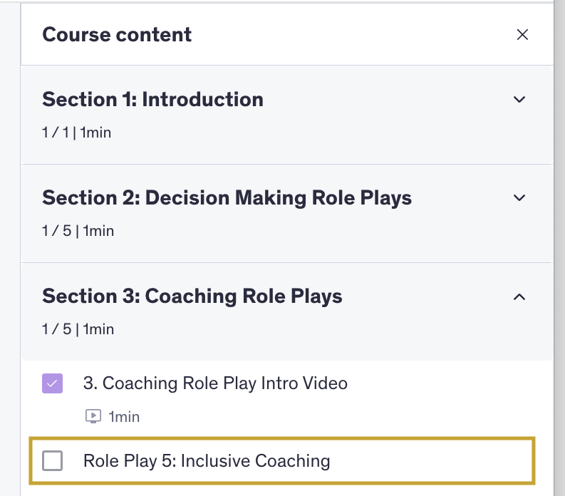Select the Section 3: Coaching Role Plays title
This screenshot has height=496, width=565.
pyautogui.click(x=192, y=296)
